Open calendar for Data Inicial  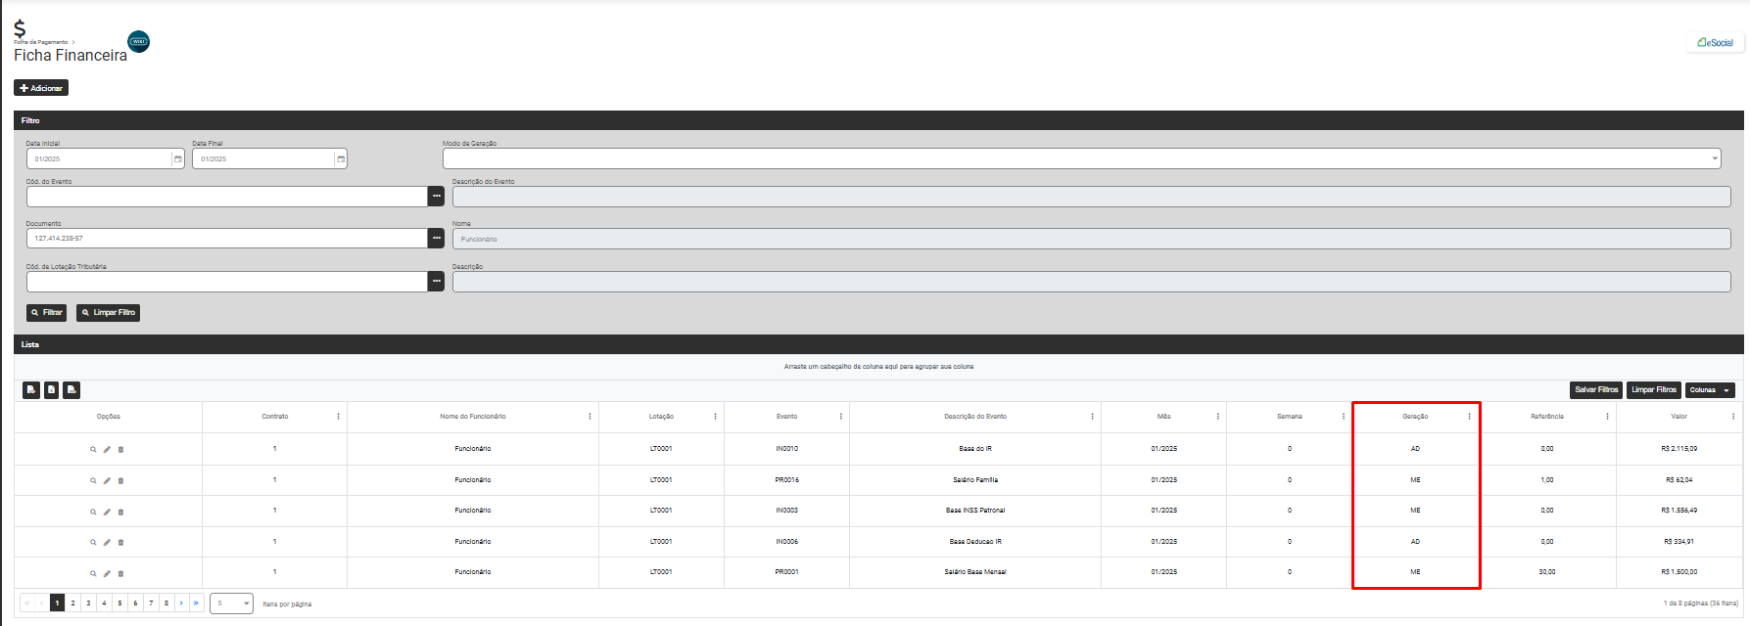(177, 159)
